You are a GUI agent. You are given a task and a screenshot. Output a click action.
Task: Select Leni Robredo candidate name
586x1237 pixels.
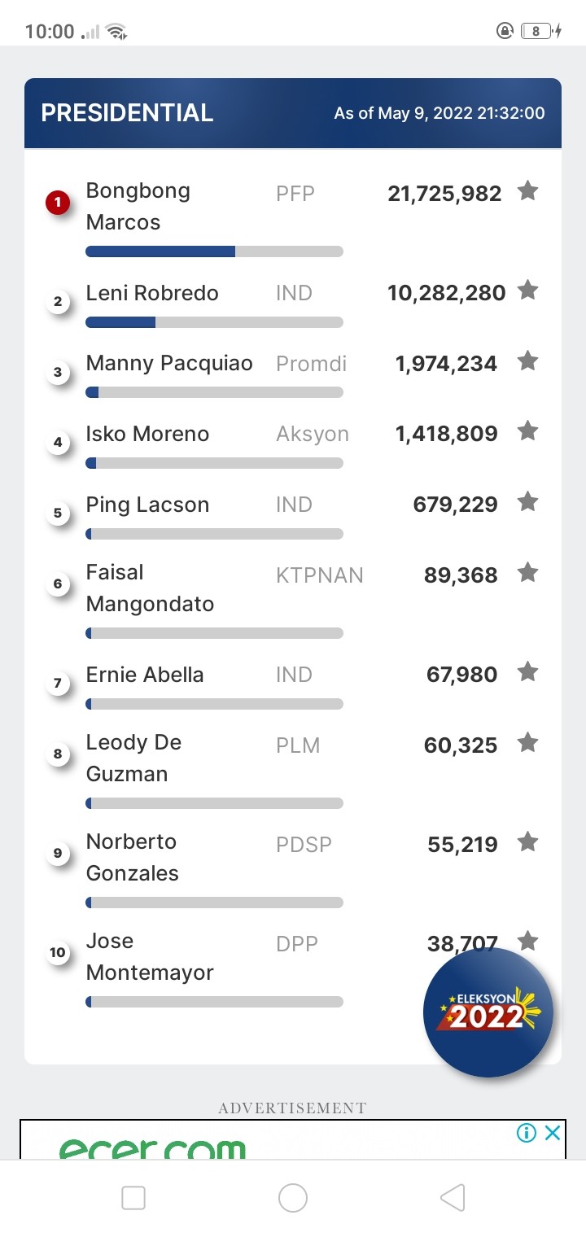[152, 293]
